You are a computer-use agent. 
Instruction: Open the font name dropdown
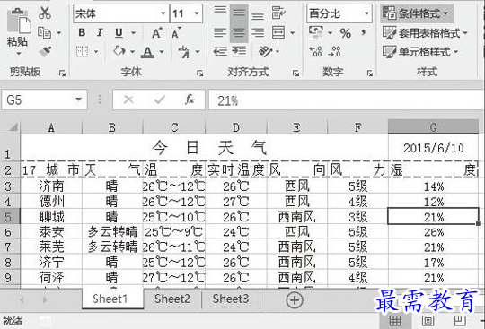(163, 13)
